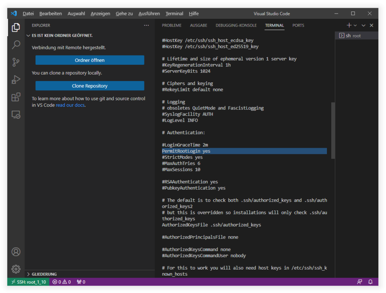The height and width of the screenshot is (293, 386).
Task: Click the terminal vertical scrollbar thumb
Action: point(333,130)
